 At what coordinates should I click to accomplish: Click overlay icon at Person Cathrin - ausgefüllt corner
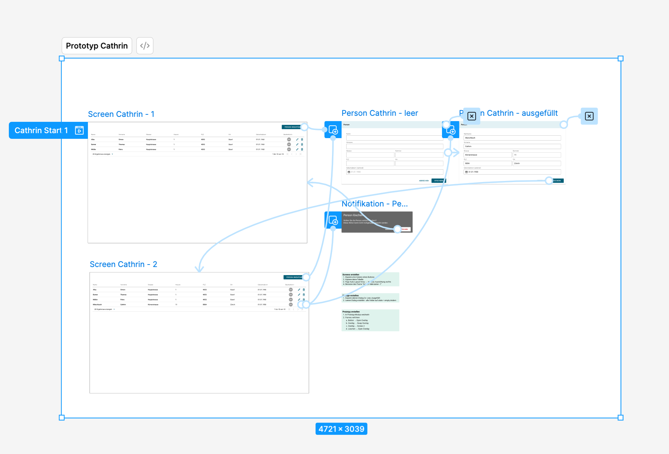coord(450,130)
